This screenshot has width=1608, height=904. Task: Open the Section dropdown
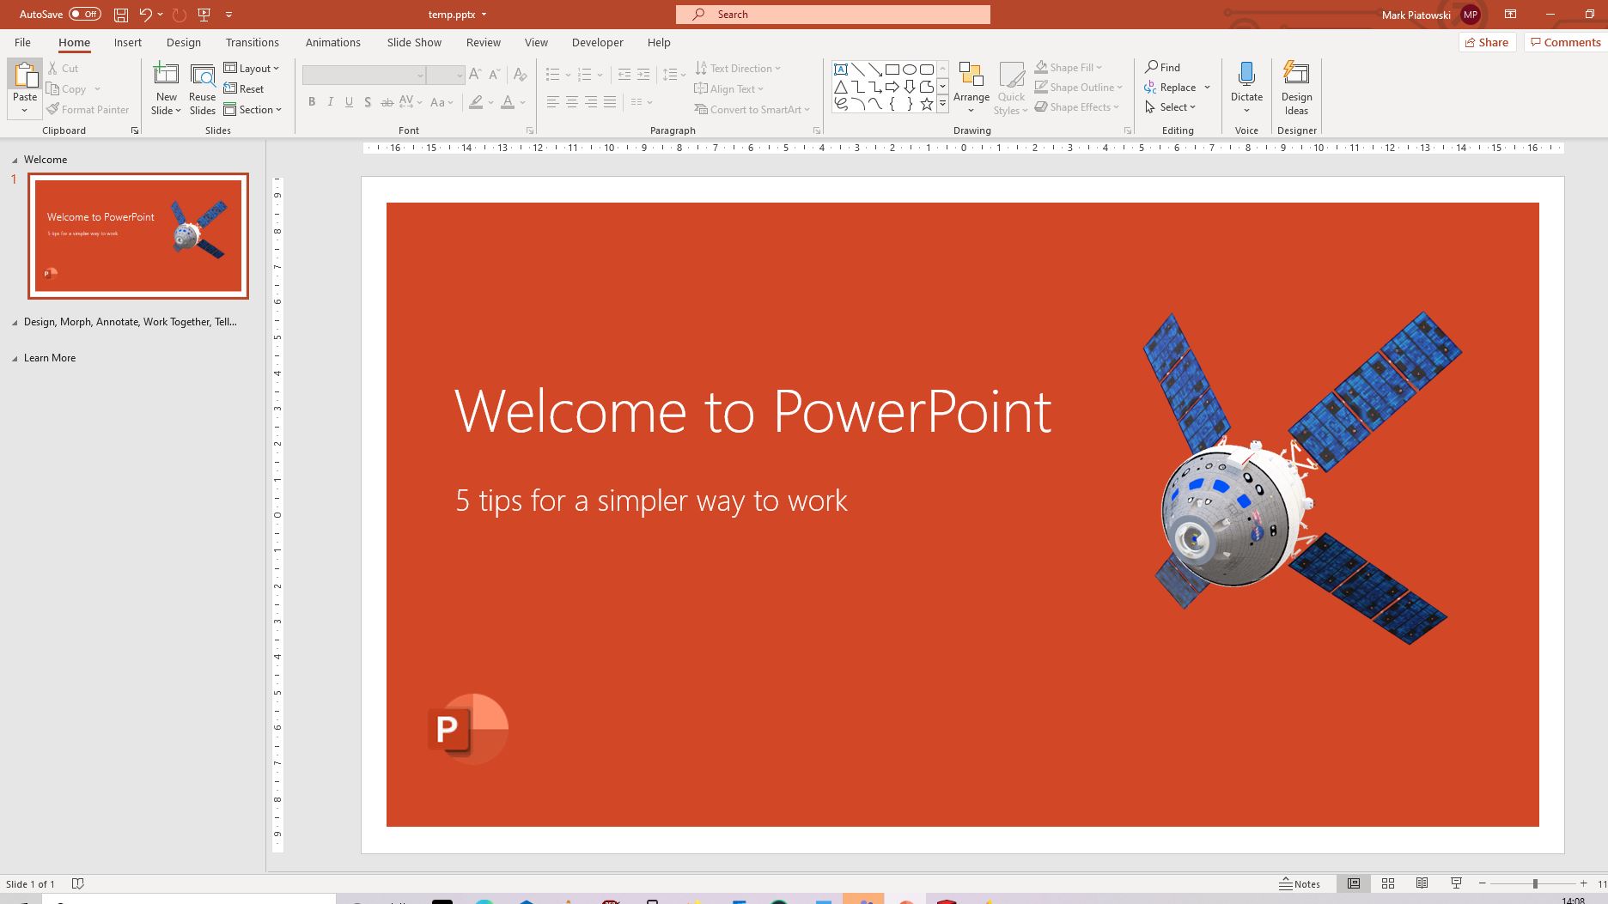253,110
